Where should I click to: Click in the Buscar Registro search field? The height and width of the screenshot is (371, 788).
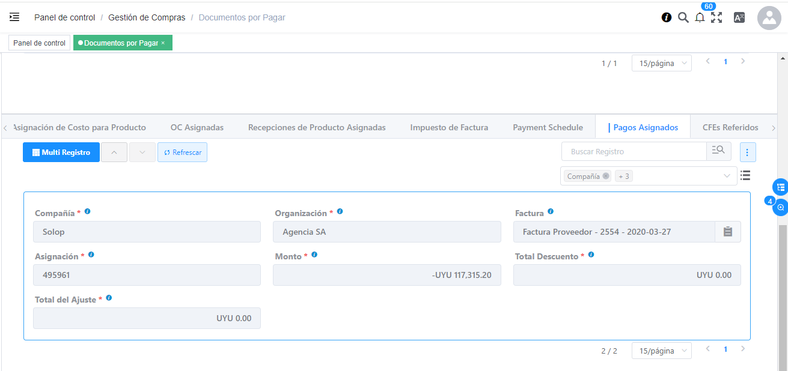634,152
